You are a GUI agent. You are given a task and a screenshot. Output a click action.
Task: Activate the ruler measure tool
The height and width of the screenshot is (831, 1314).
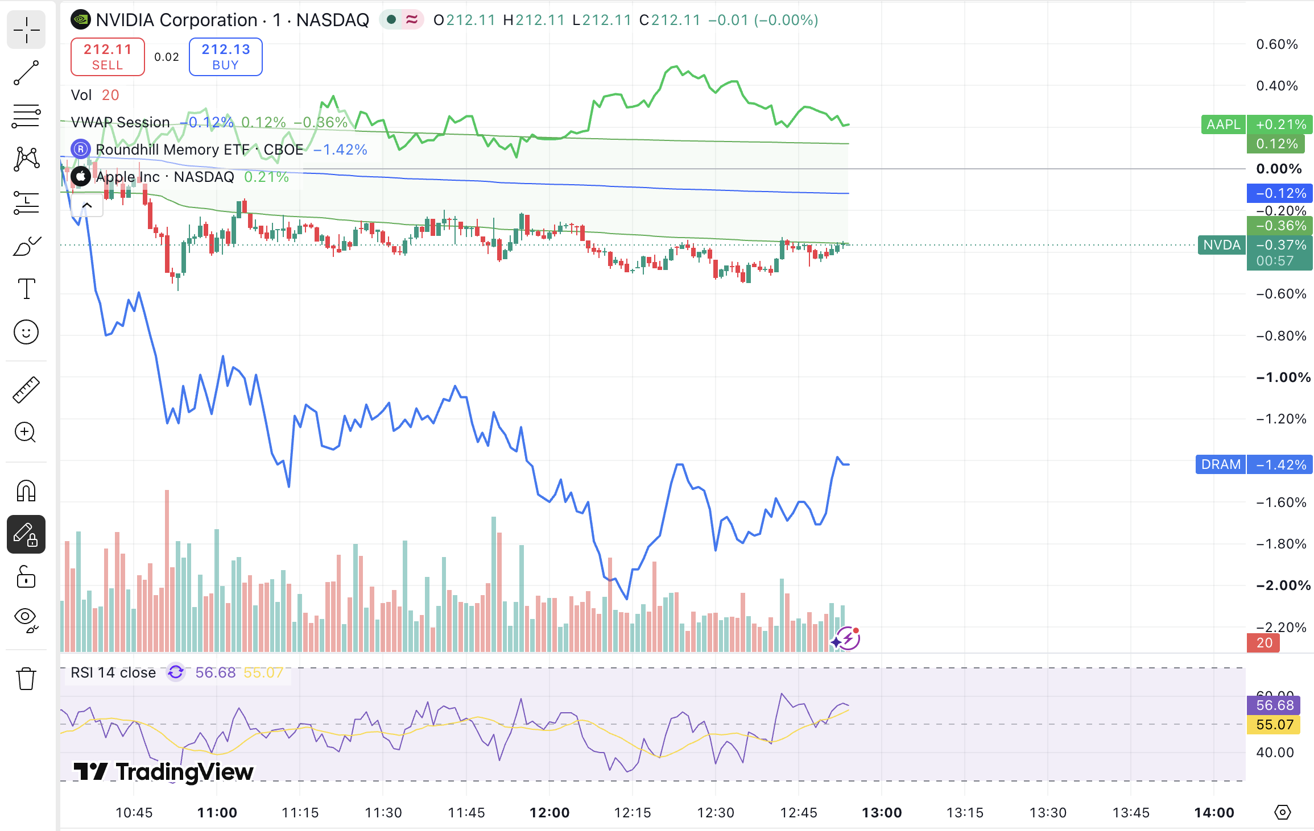tap(26, 390)
